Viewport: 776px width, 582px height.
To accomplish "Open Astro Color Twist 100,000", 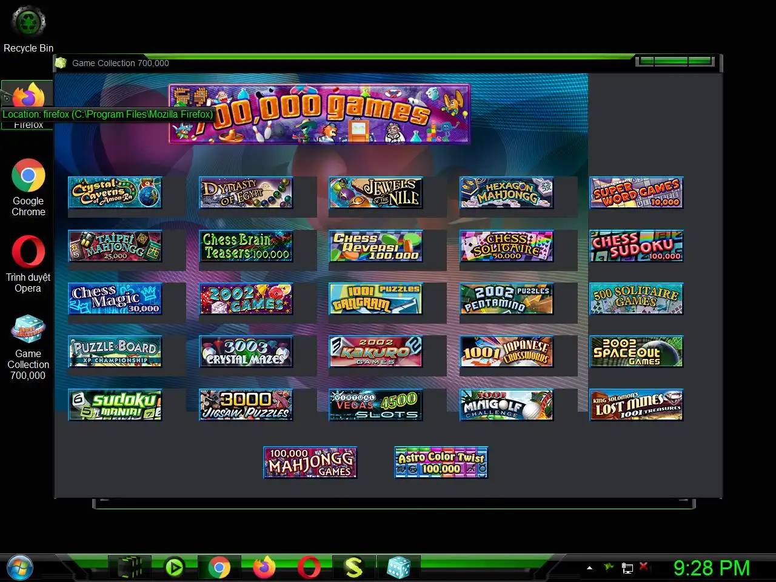I will (441, 463).
